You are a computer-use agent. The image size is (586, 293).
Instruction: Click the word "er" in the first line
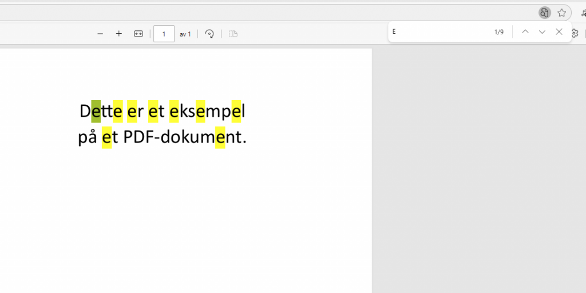tap(135, 112)
